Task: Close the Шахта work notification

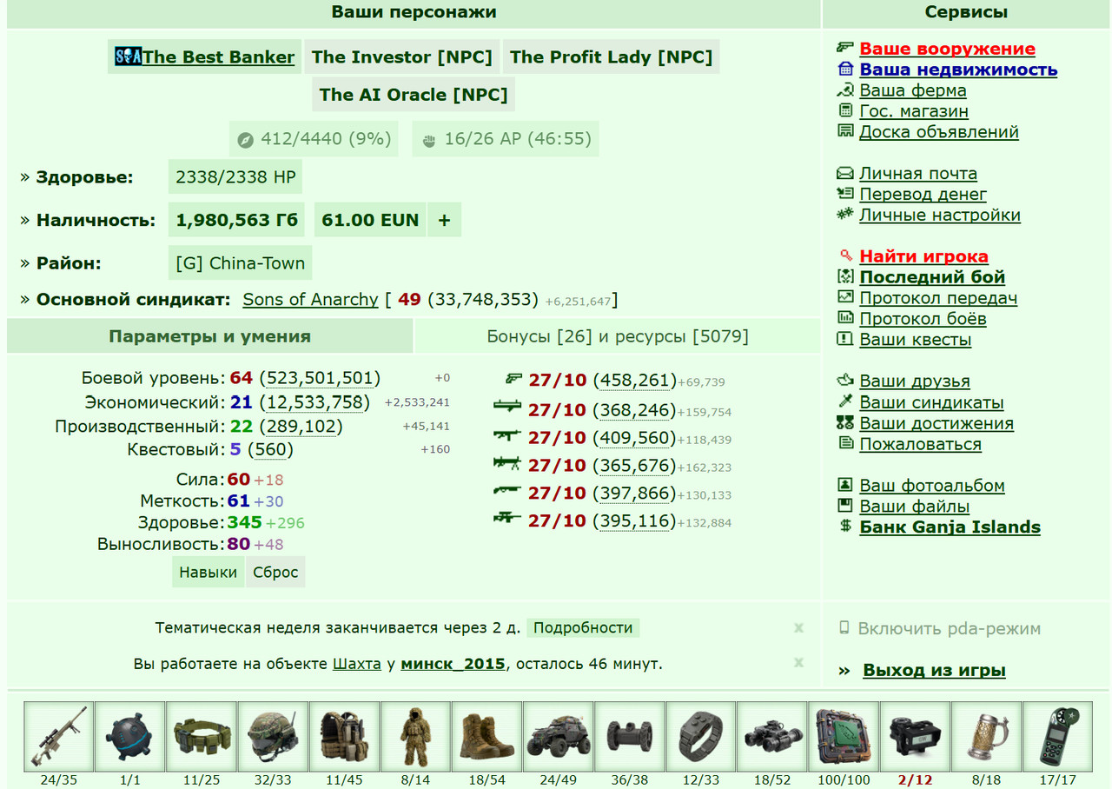Action: [798, 663]
